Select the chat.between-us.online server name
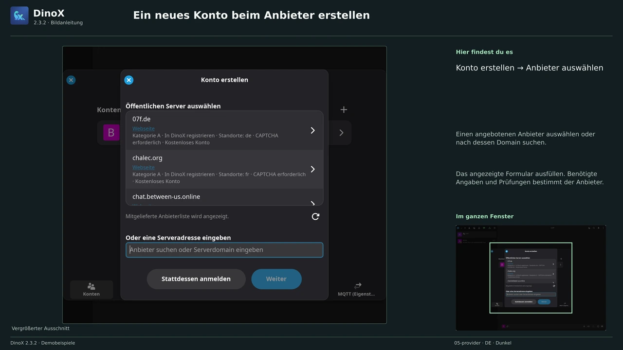Viewport: 623px width, 350px height. pyautogui.click(x=166, y=197)
